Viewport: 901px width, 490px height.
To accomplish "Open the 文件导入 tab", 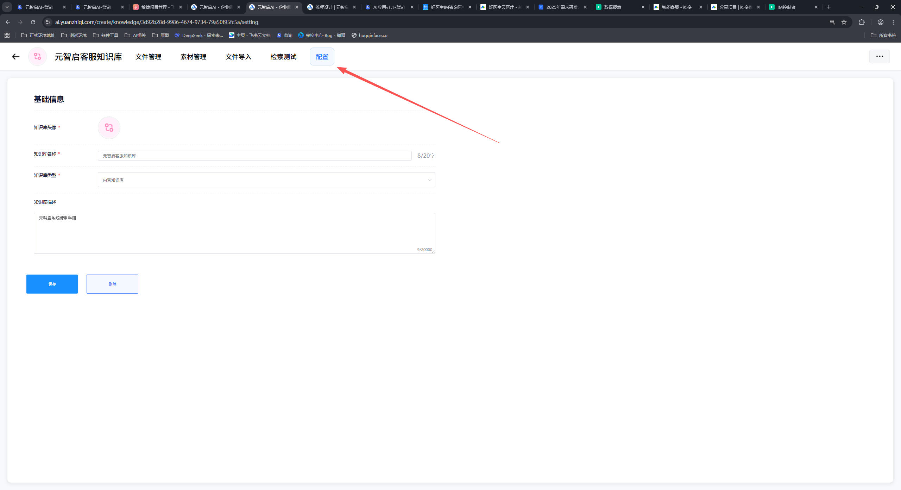I will tap(238, 57).
